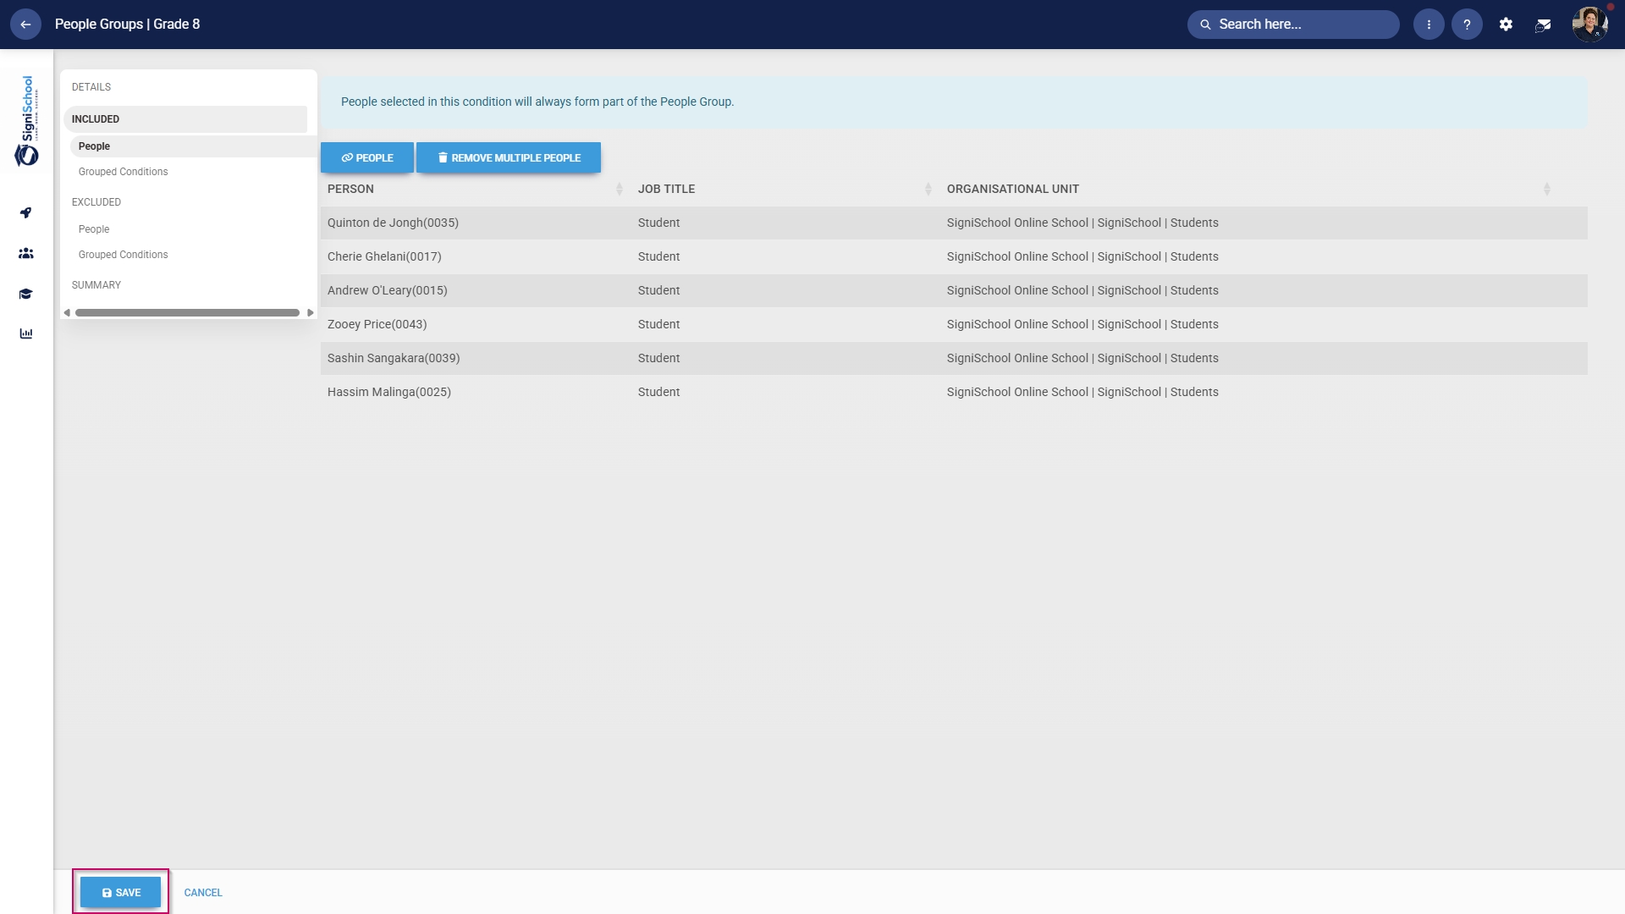Screen dimensions: 1625x914
Task: Select the Hassim Malinga(0025) row
Action: click(954, 392)
